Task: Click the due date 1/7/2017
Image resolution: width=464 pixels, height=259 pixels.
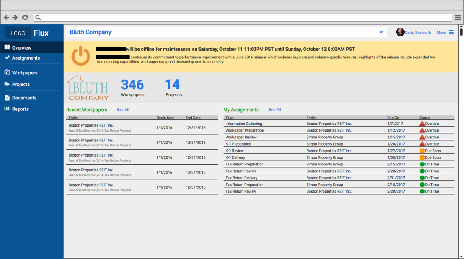Action: (395, 124)
